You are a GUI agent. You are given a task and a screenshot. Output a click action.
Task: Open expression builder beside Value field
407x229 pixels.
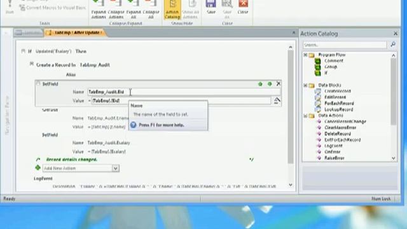(x=277, y=101)
